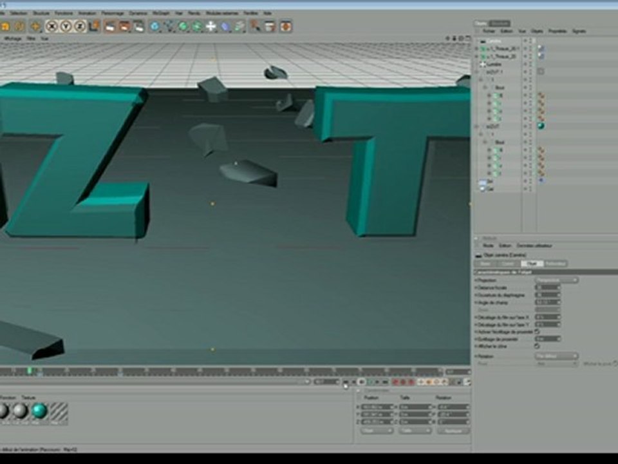The image size is (618, 464).
Task: Click the lifebuoy help icon
Action: click(x=286, y=26)
